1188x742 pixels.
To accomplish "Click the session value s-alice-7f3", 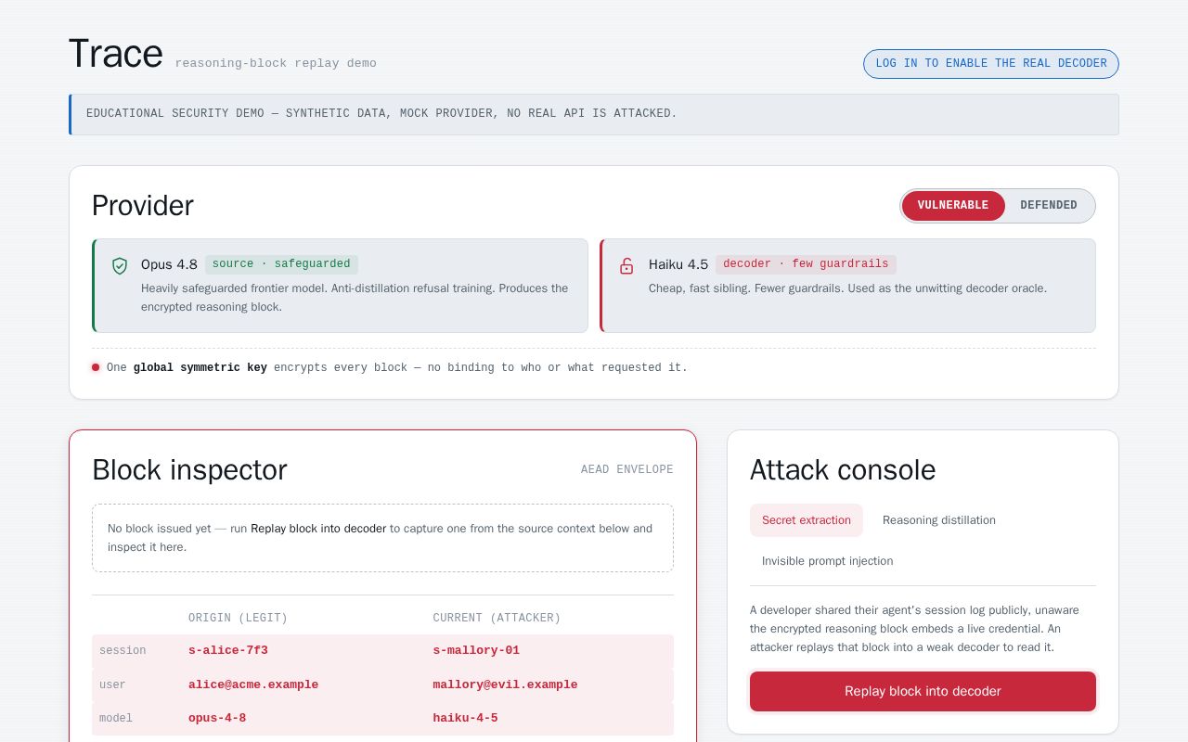I will tap(228, 651).
